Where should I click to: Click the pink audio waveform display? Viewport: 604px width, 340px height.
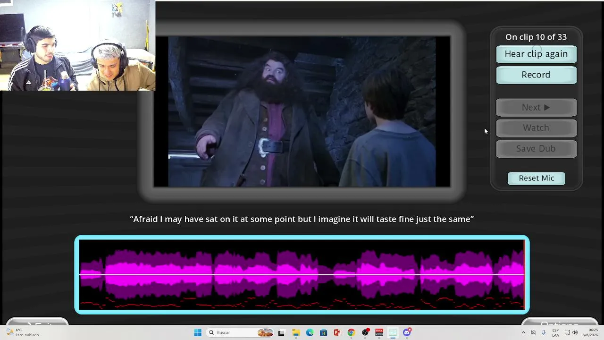tap(302, 274)
